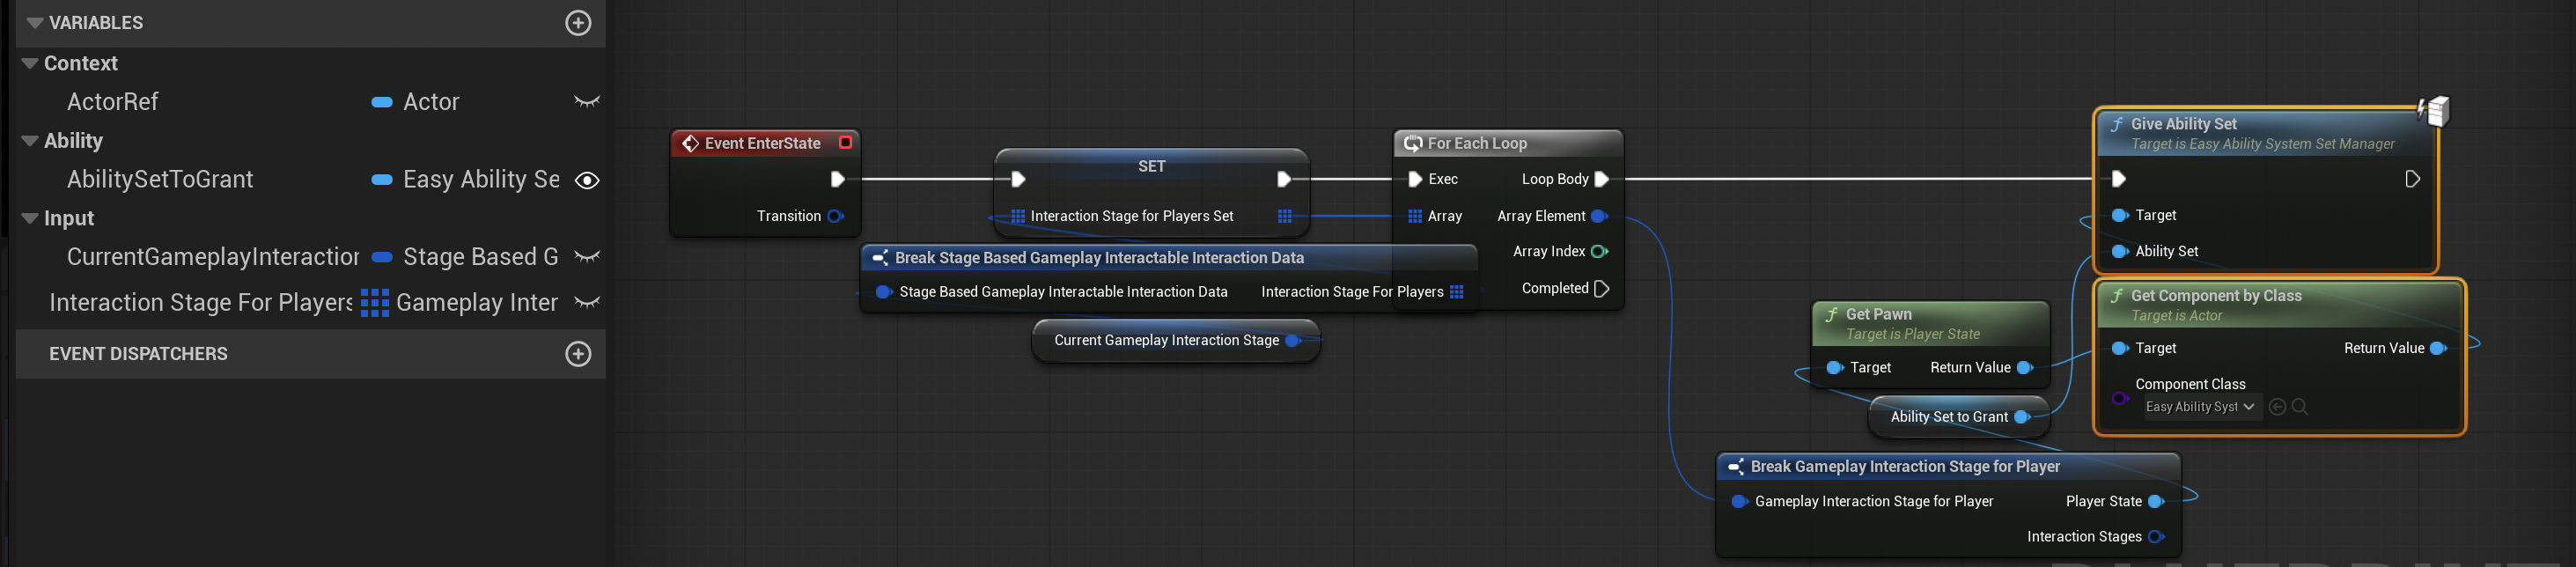
Task: Open Stage Based type selector
Action: [480, 257]
